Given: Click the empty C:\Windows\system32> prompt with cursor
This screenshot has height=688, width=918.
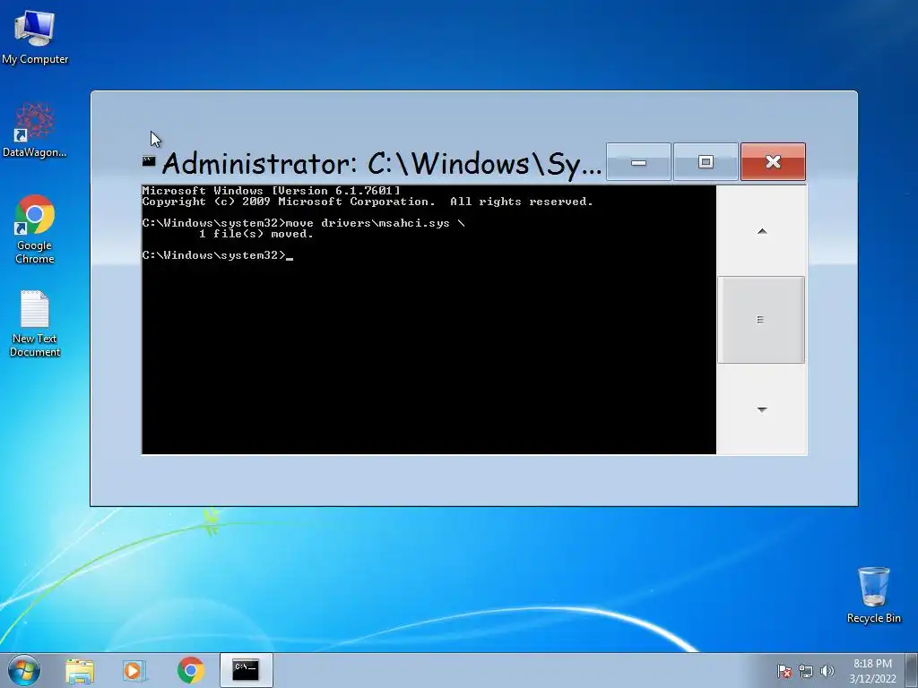Looking at the screenshot, I should [217, 255].
